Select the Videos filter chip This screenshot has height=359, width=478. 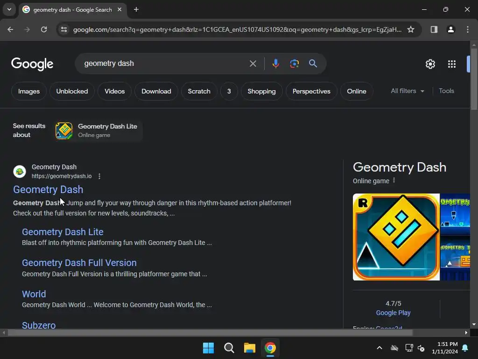click(x=115, y=91)
